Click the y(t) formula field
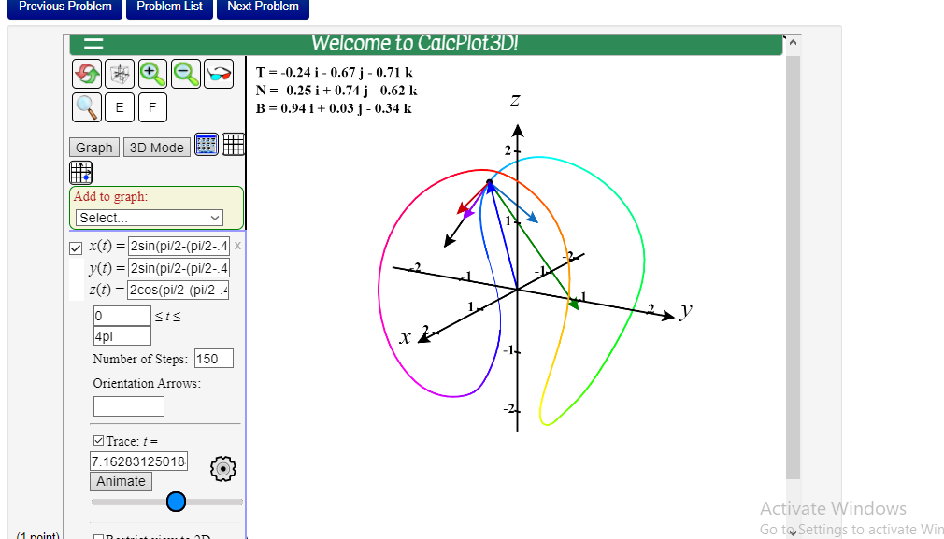Viewport: 944px width, 539px height. click(x=179, y=268)
